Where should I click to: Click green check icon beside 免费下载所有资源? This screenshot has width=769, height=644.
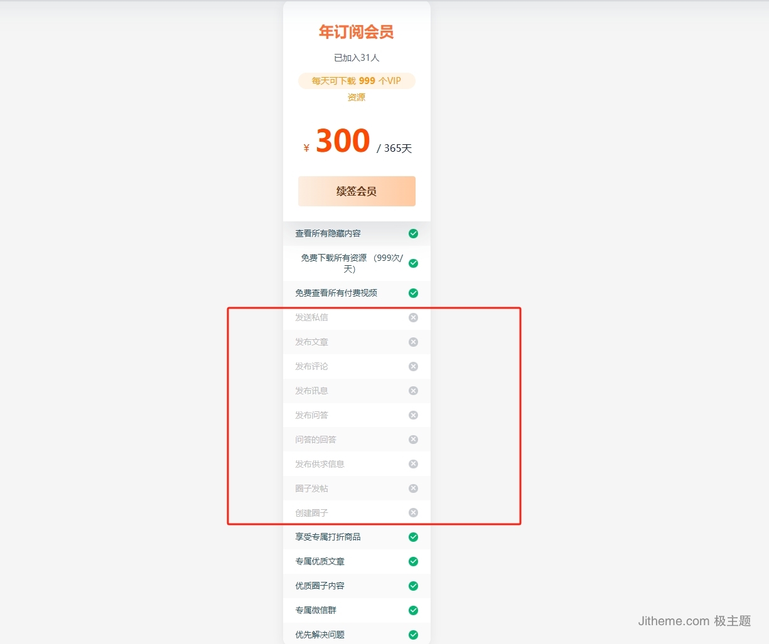(413, 263)
